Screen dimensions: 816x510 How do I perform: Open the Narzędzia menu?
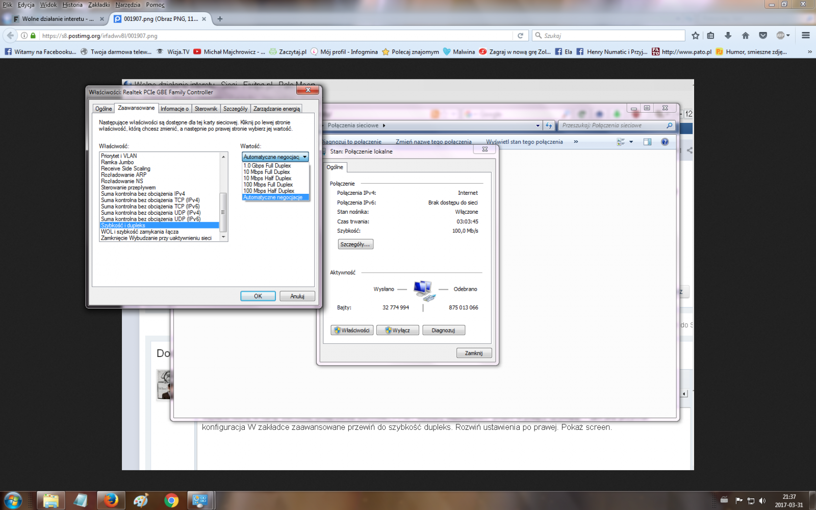(x=128, y=5)
